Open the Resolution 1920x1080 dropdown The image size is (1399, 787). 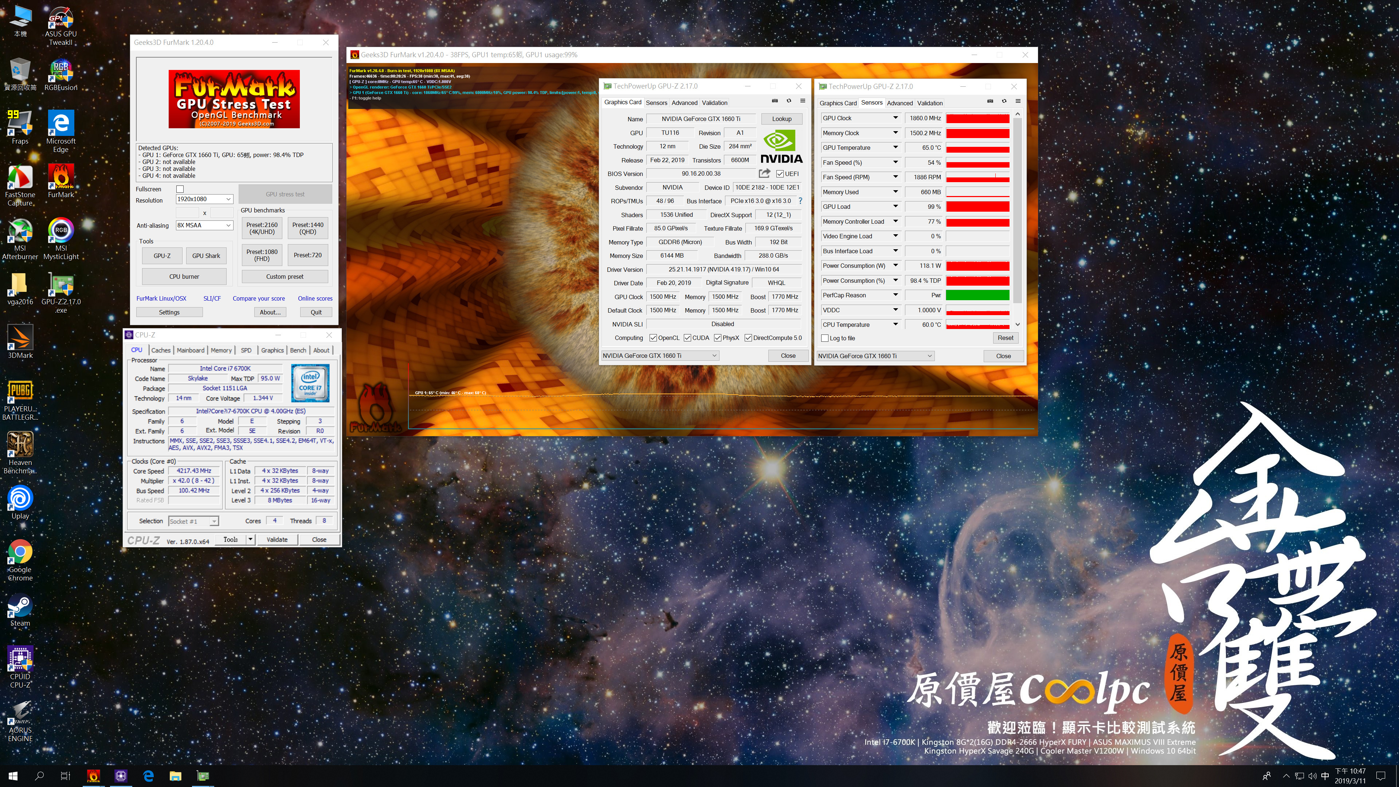point(204,199)
